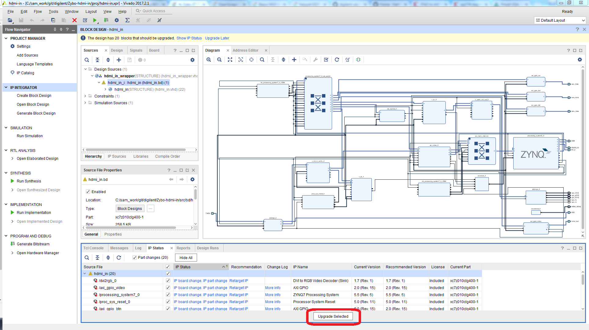This screenshot has width=589, height=330.
Task: Expand Open Elaborated Design
Action: (12, 158)
